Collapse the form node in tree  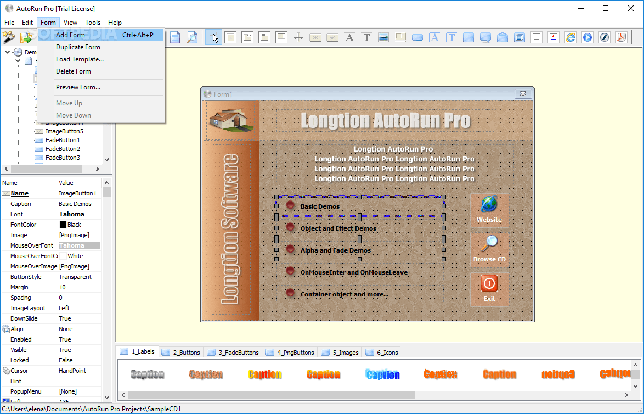18,61
